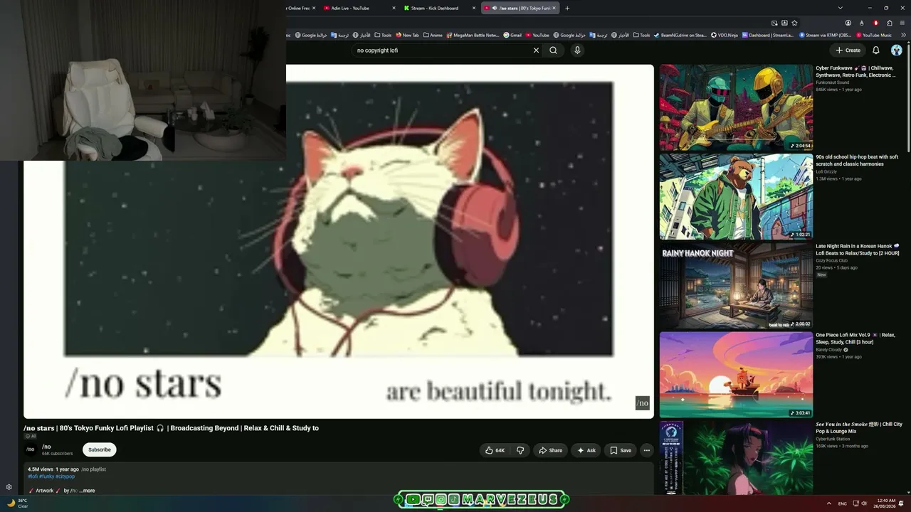The width and height of the screenshot is (911, 512).
Task: Open the Cozy Focus Club channel
Action: click(x=831, y=260)
